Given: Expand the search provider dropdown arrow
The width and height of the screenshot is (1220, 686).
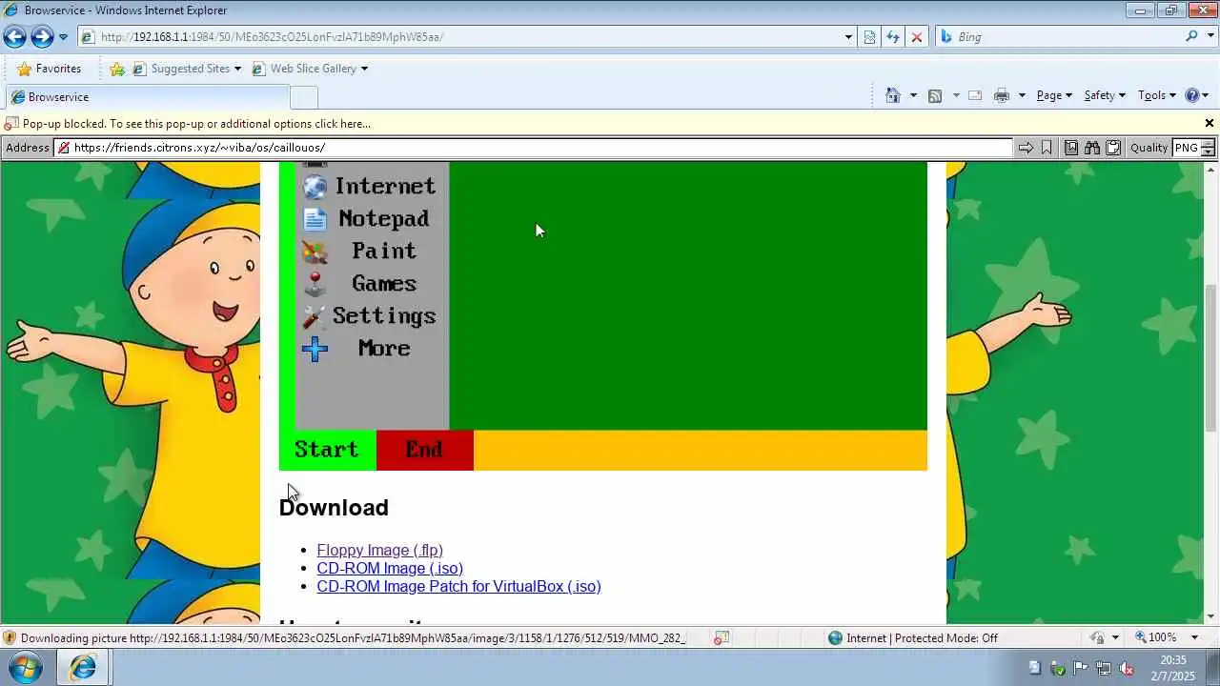Looking at the screenshot, I should click(1209, 37).
